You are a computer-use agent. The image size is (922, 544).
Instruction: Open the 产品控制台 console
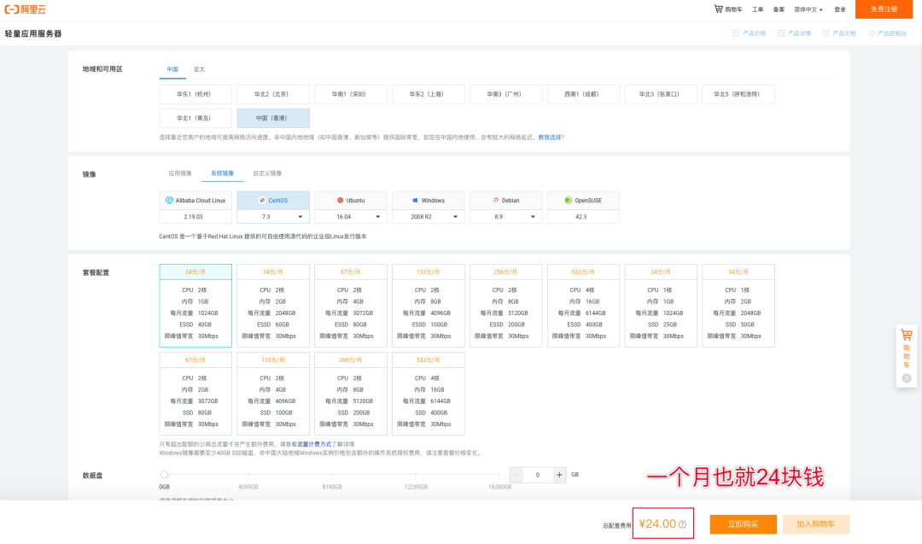pyautogui.click(x=887, y=33)
